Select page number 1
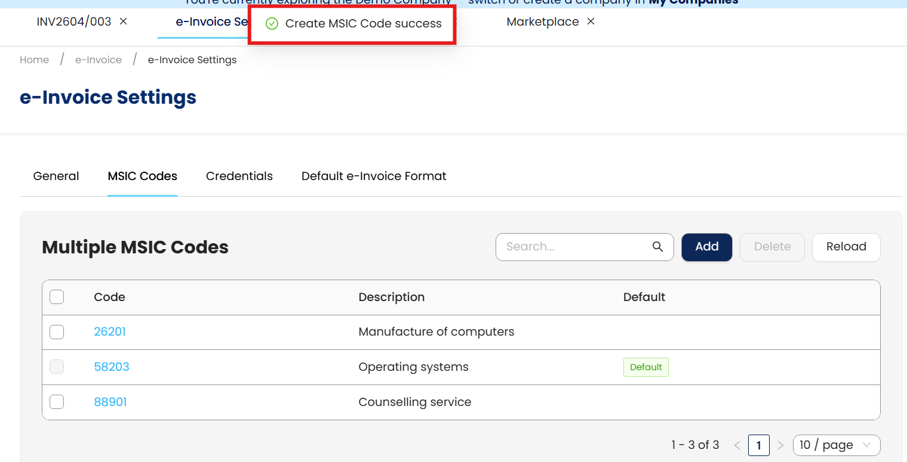Screen dimensions: 907x462 click(758, 445)
